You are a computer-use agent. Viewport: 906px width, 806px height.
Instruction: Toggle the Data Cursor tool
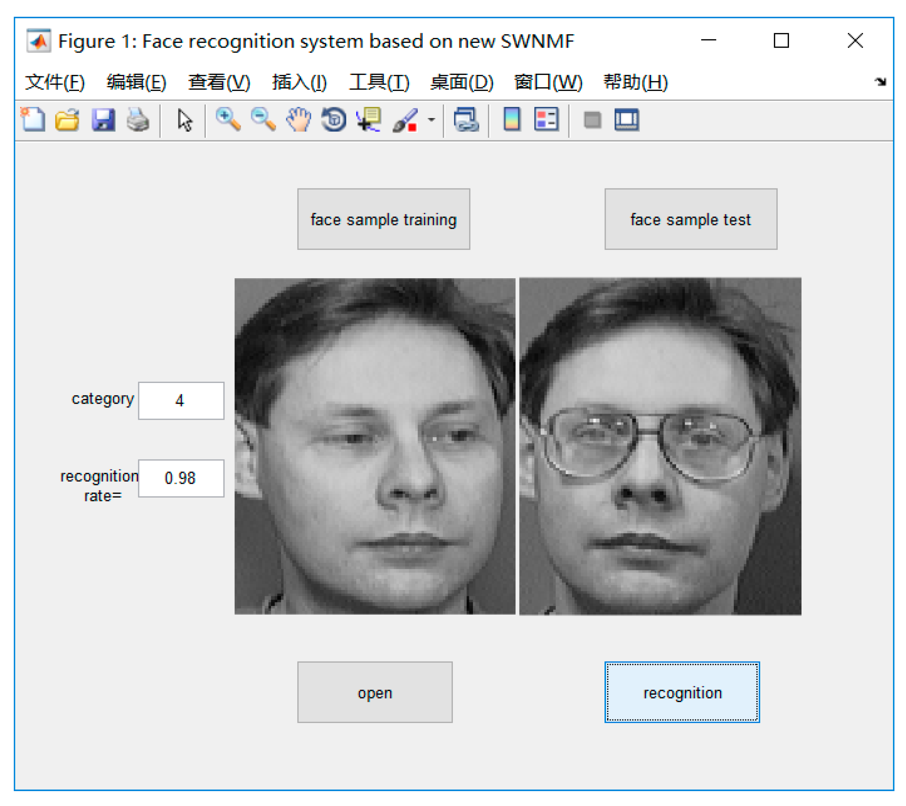(x=369, y=120)
